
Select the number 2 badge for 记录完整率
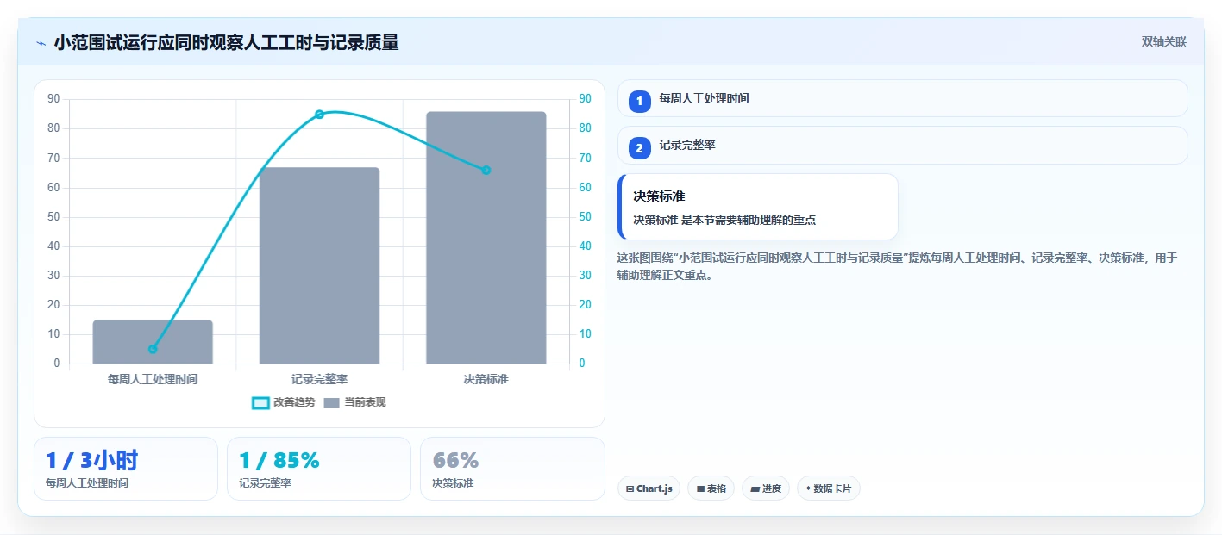coord(639,149)
